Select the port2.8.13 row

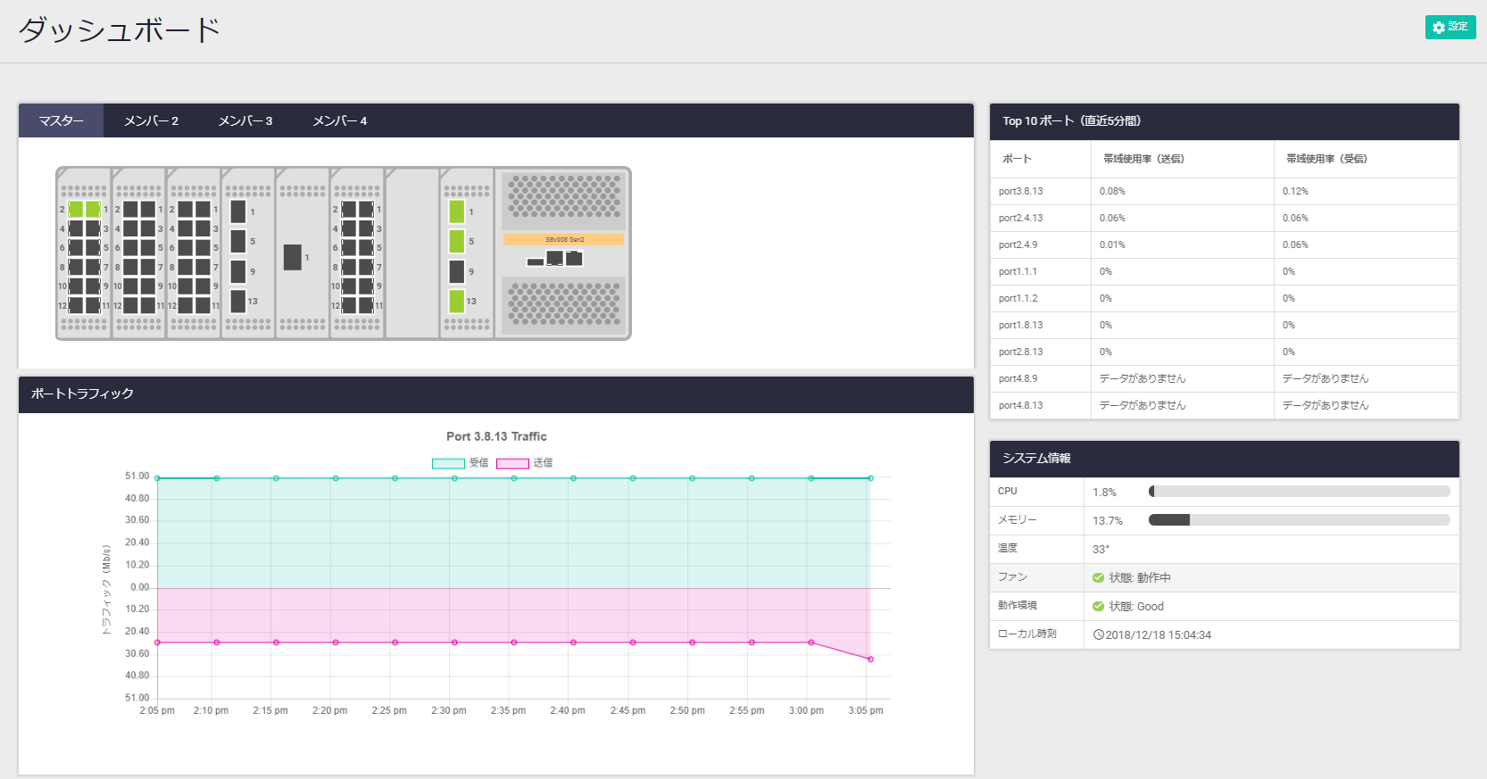click(1225, 352)
